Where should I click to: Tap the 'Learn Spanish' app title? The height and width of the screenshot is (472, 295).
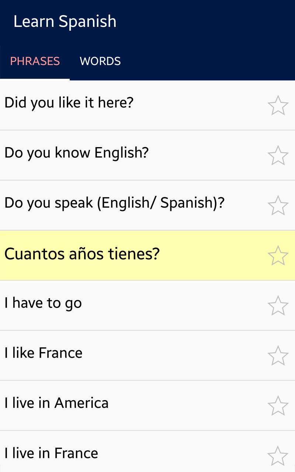65,21
